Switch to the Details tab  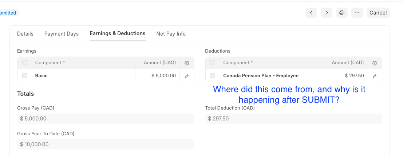pyautogui.click(x=25, y=34)
